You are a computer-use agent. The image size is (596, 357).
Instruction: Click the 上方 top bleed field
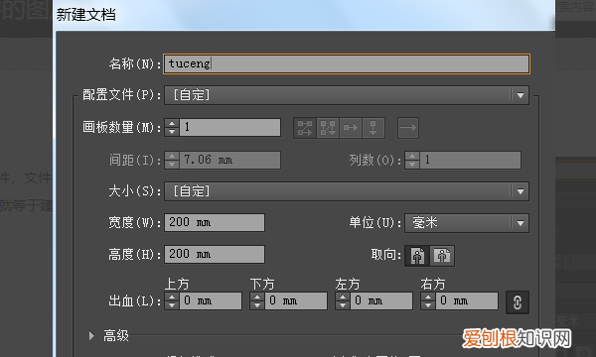(211, 300)
